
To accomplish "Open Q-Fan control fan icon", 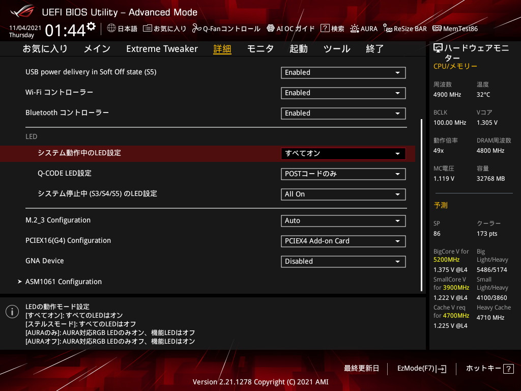I will [197, 29].
